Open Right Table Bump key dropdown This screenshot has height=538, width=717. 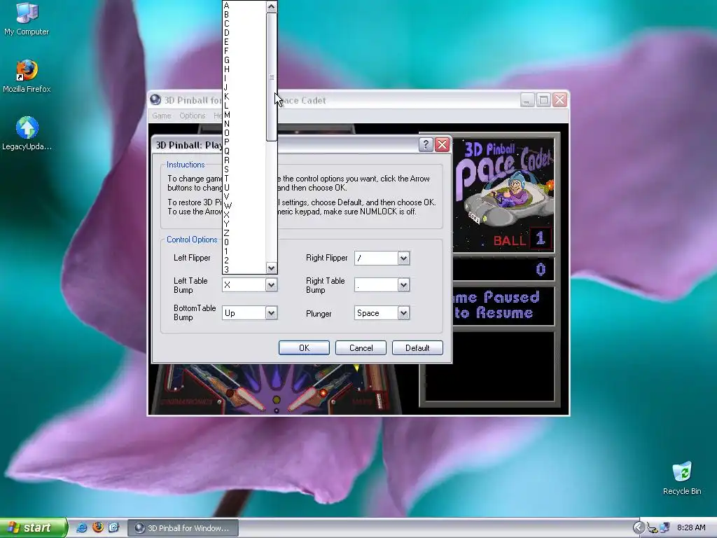pyautogui.click(x=403, y=285)
